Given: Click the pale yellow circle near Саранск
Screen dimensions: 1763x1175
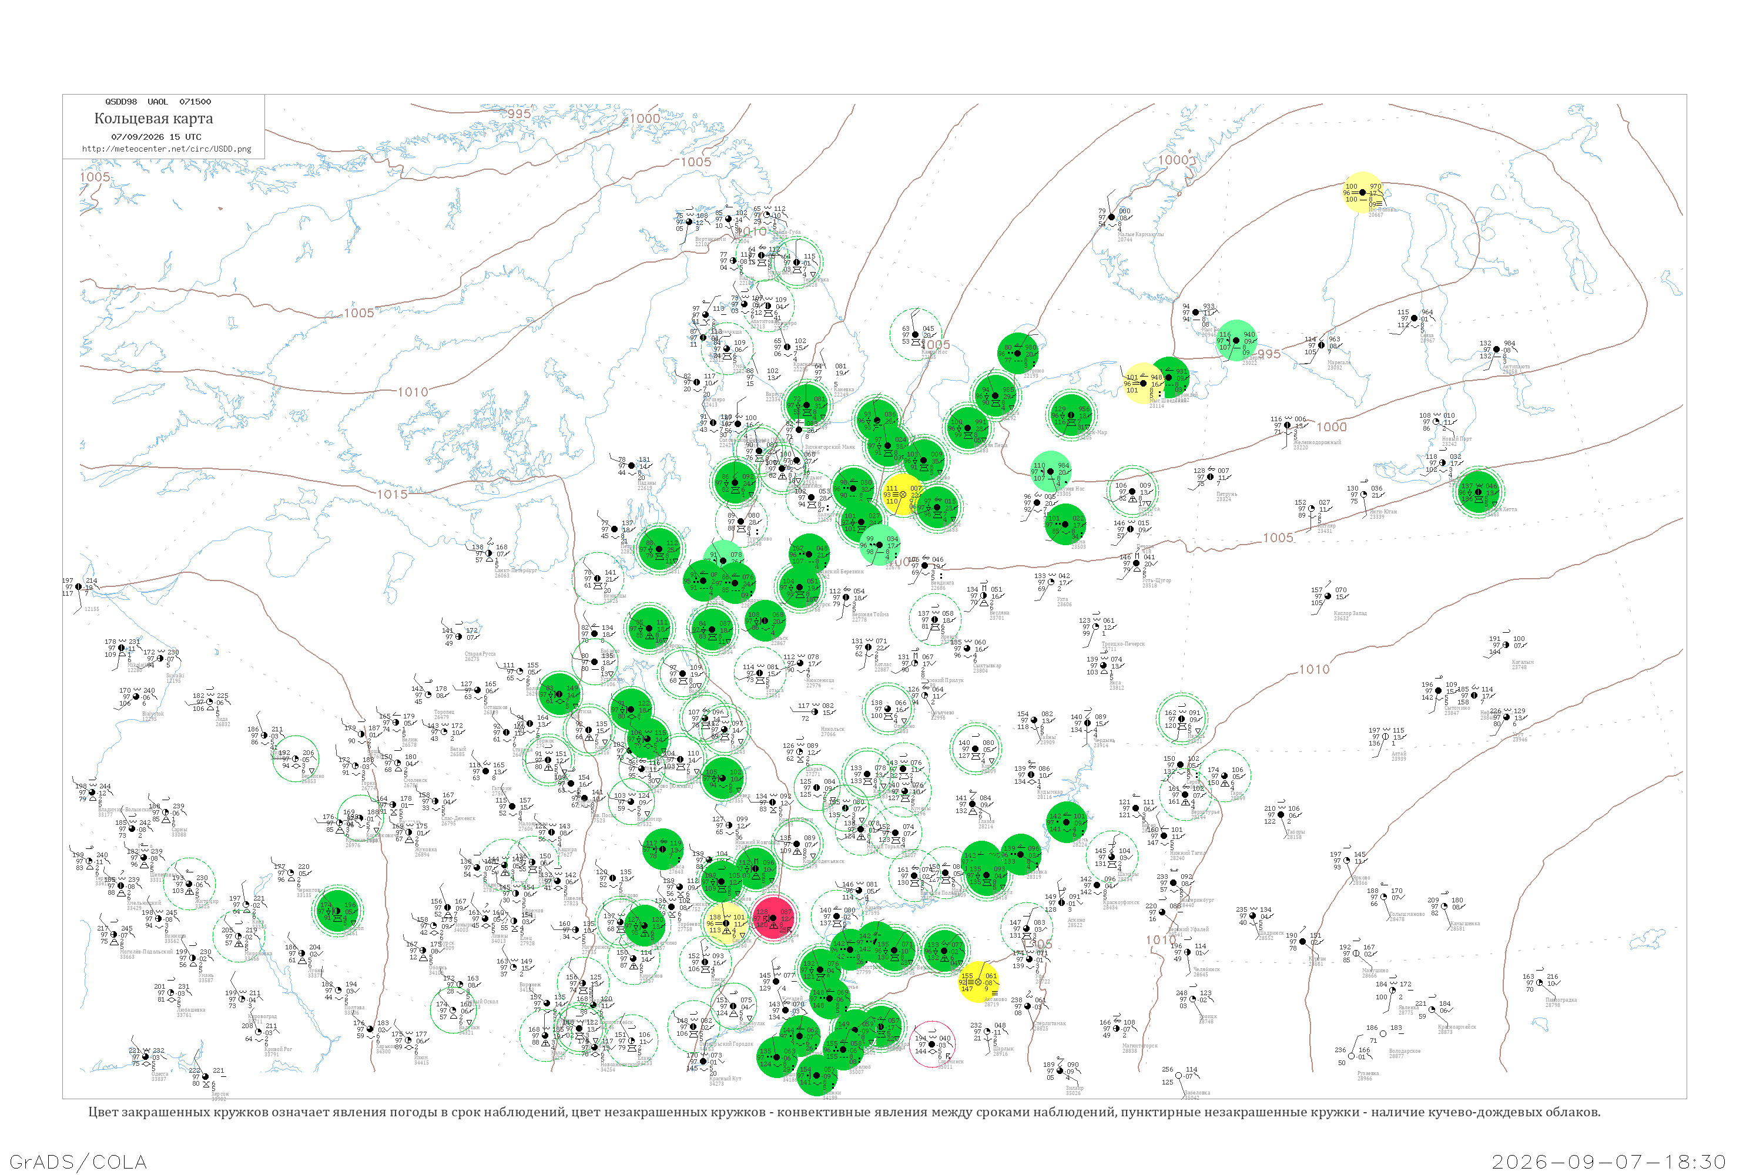Looking at the screenshot, I should [x=726, y=923].
